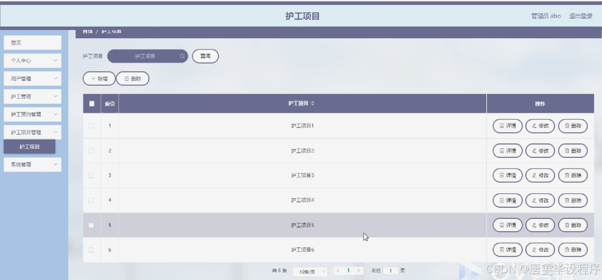
Task: Open 详情 for 护工项目3
Action: coord(508,175)
